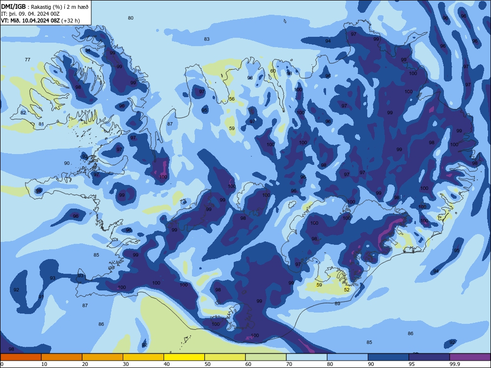The image size is (491, 368).
Task: Click the 'IT: þri. 09. 04. 2024 00Z' line
Action: click(30, 14)
